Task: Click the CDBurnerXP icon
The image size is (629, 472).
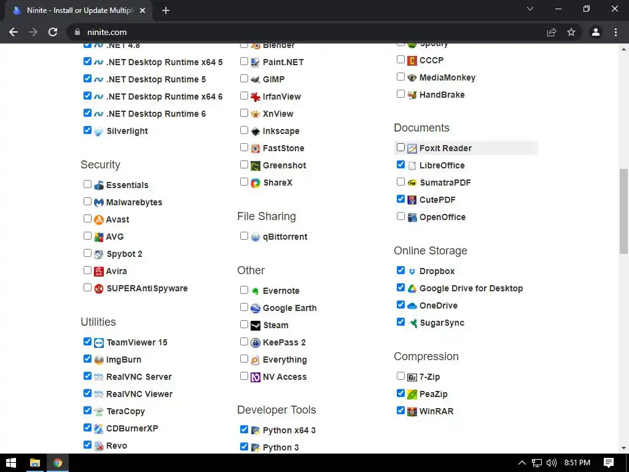Action: pyautogui.click(x=99, y=428)
